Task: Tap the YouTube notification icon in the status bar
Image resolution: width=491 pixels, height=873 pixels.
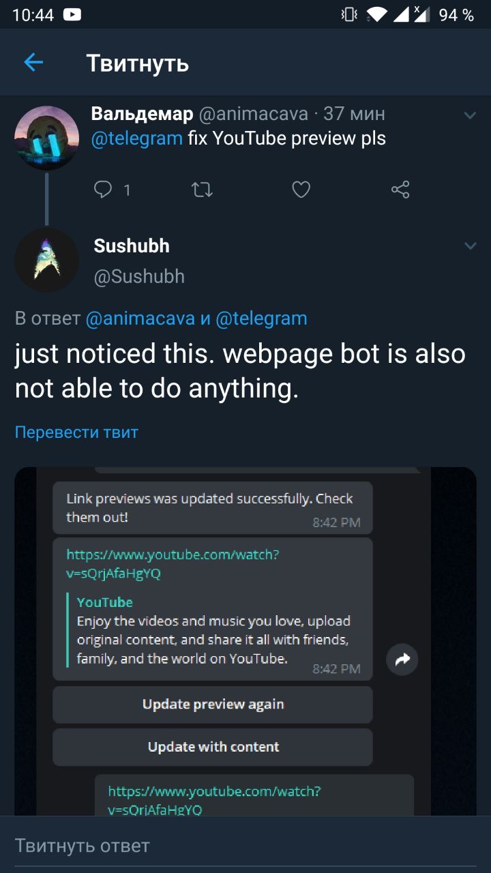Action: coord(72,14)
